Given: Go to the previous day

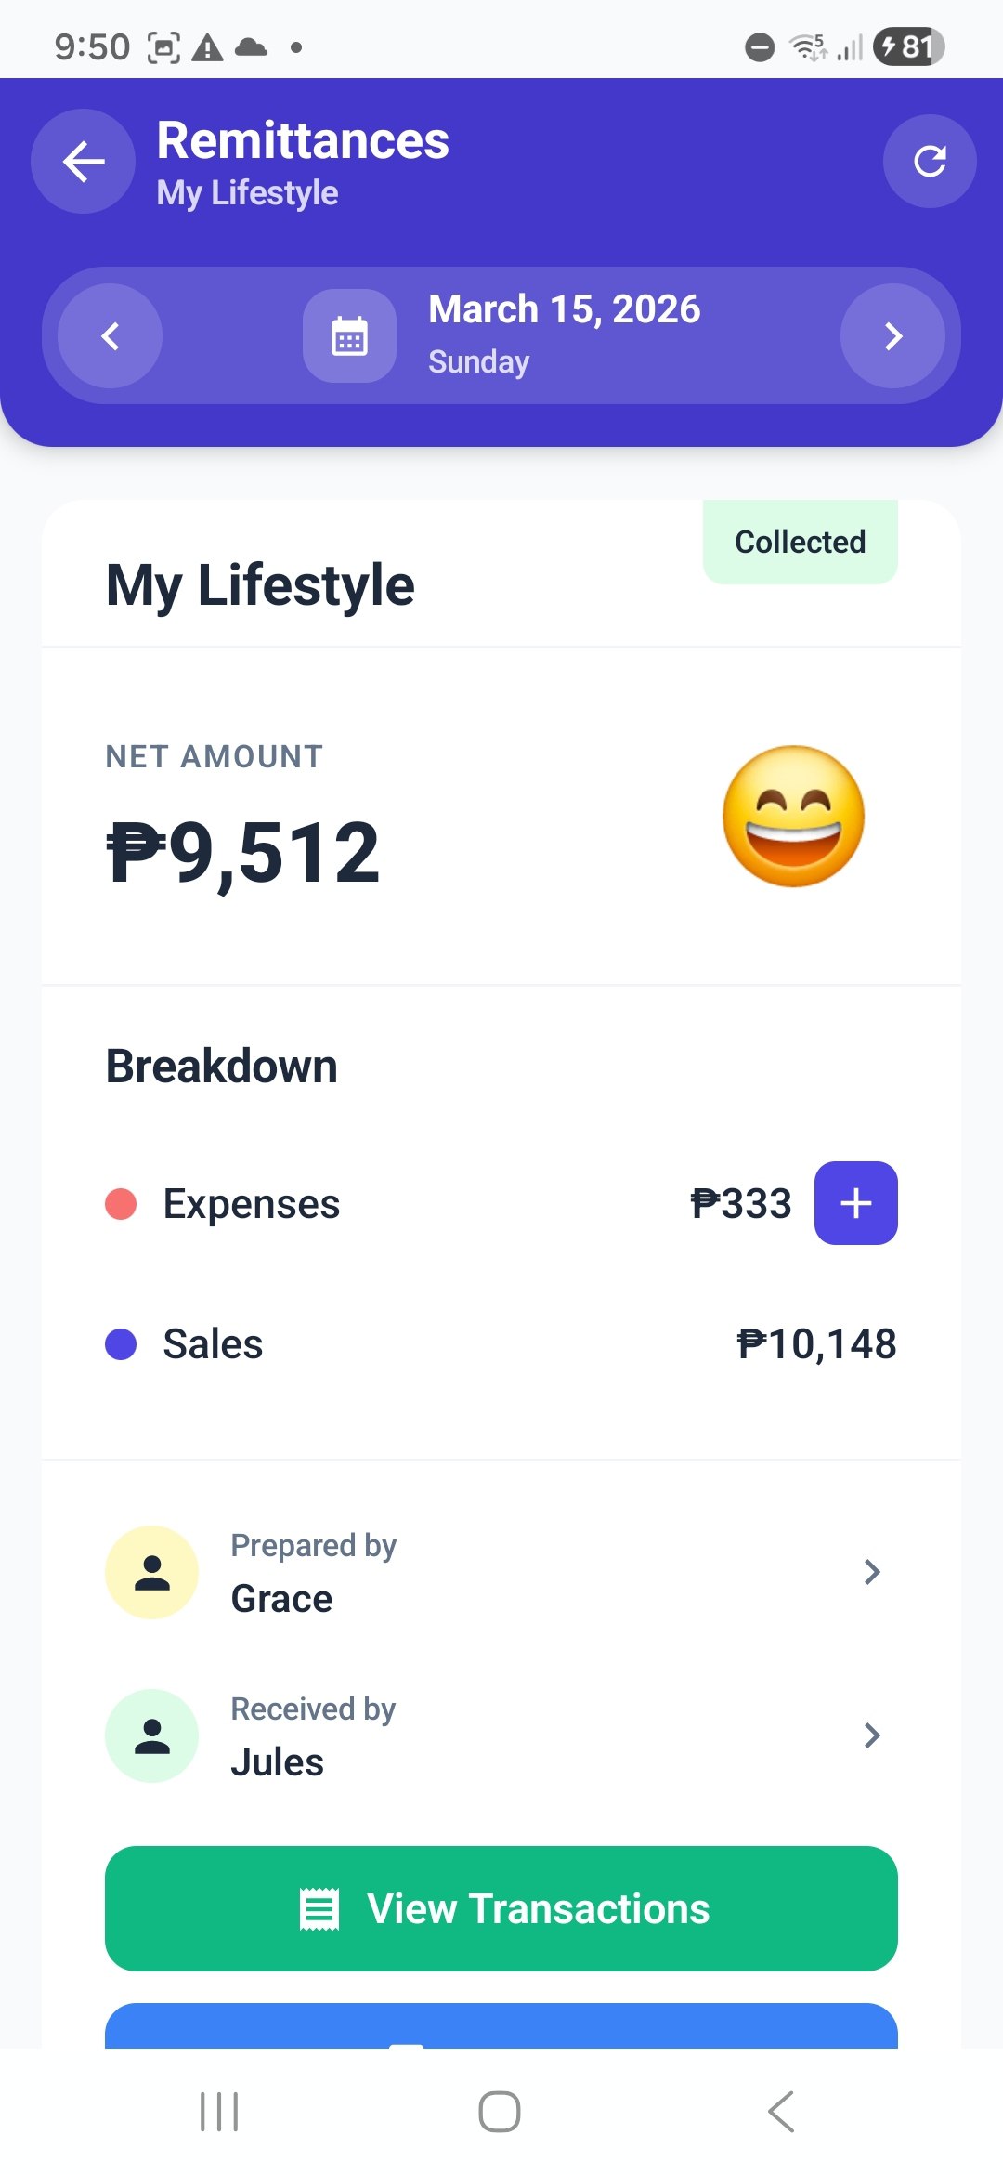Looking at the screenshot, I should [111, 335].
